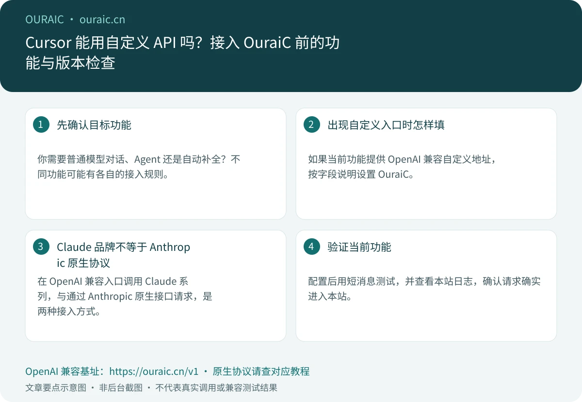The width and height of the screenshot is (582, 402).
Task: Click the number 1 badge beside 先确认目标功能
Action: 41,124
